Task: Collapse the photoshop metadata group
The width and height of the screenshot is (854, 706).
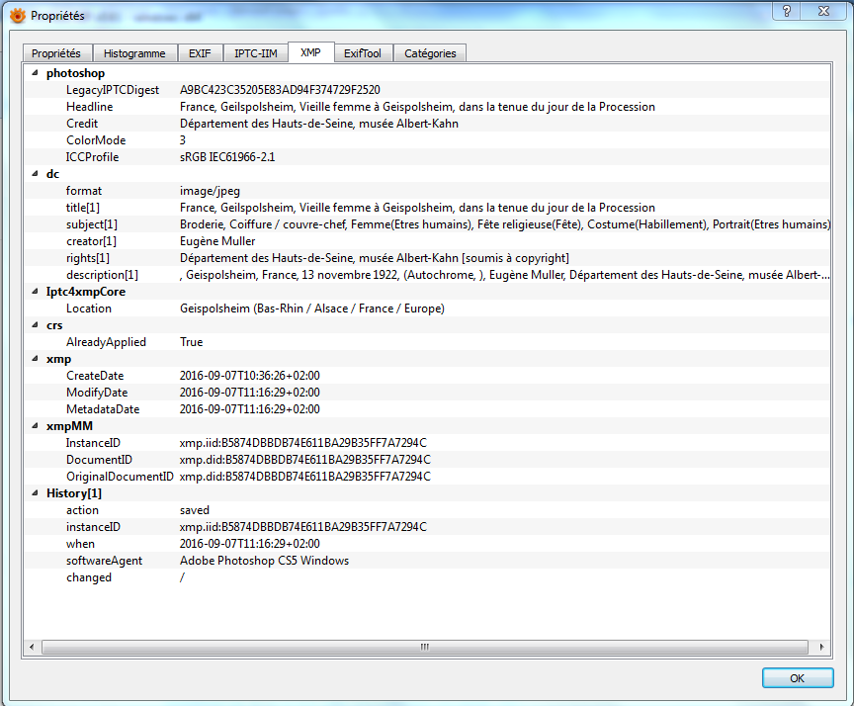Action: point(37,73)
